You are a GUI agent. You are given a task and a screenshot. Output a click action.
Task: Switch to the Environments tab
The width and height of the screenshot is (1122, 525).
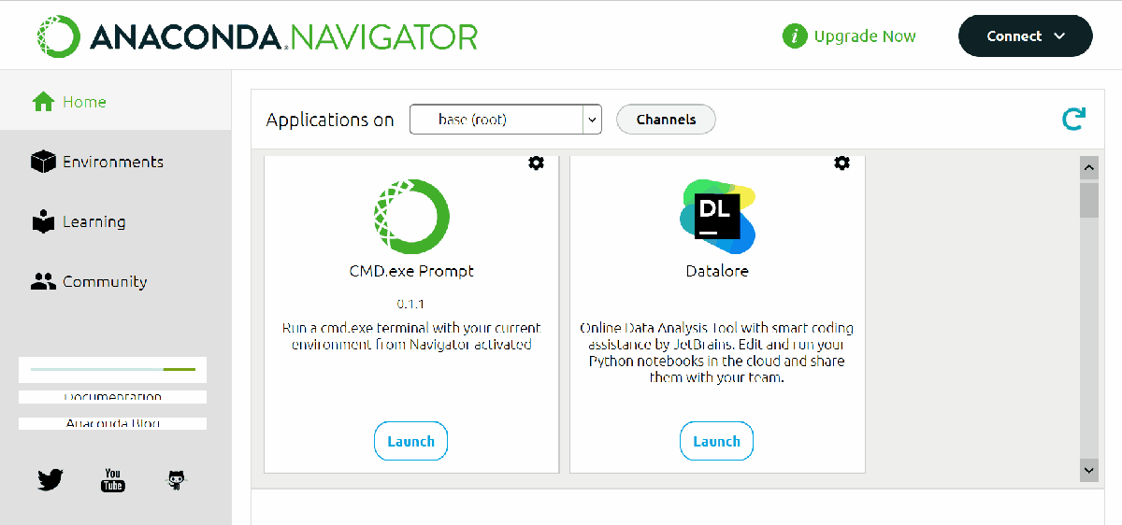112,162
